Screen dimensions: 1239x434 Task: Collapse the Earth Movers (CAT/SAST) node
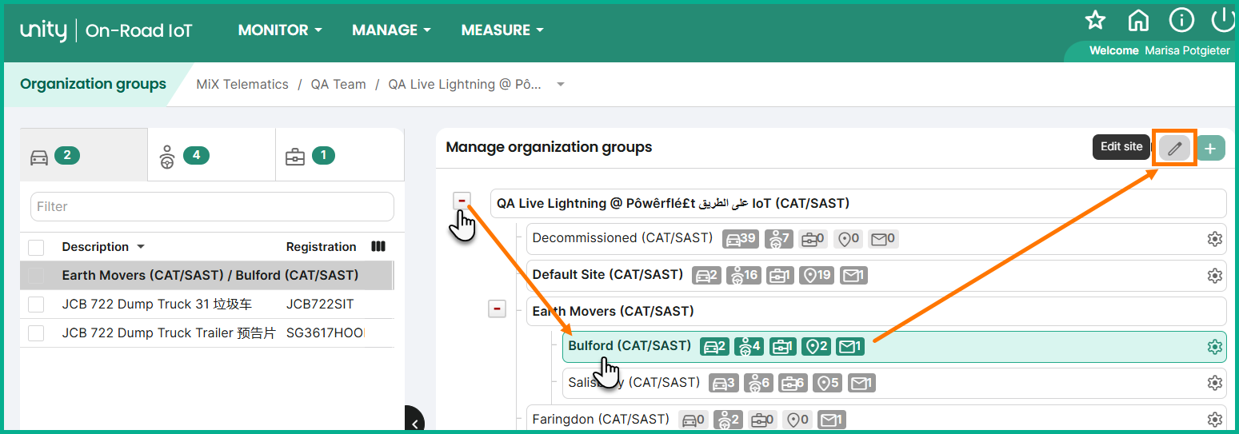(498, 309)
